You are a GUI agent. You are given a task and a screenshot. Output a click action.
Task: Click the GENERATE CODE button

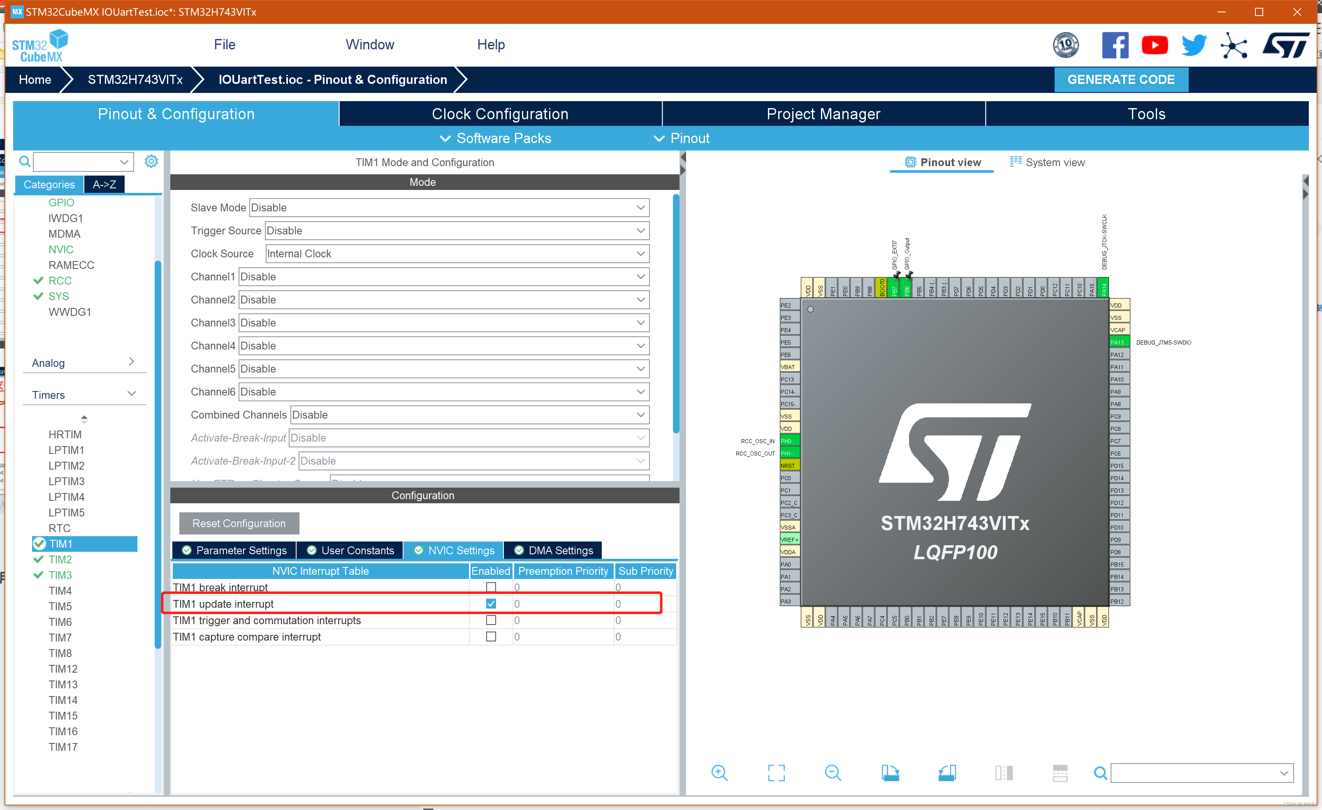tap(1120, 79)
